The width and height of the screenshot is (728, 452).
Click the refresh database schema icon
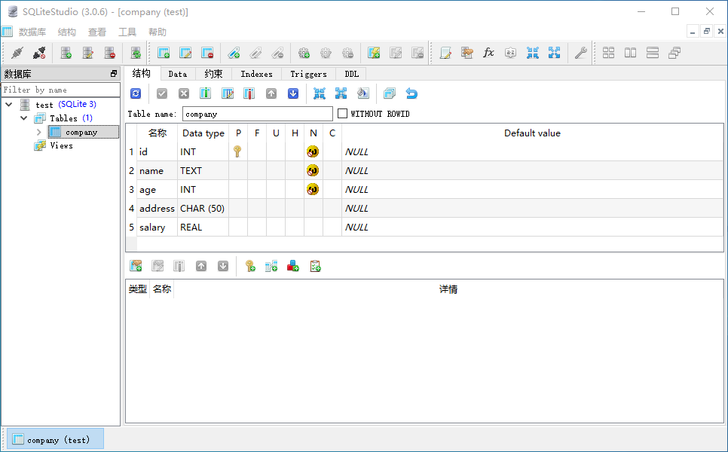(136, 53)
